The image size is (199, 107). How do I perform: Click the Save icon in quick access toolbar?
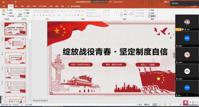(3, 2)
